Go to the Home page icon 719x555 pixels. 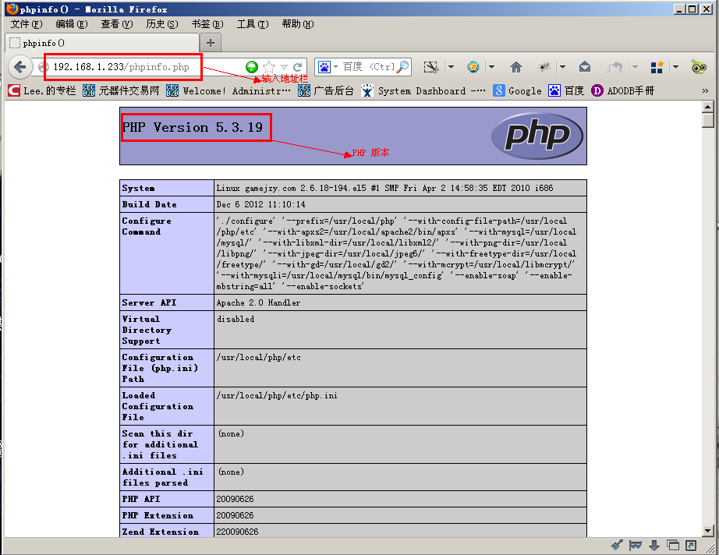click(516, 67)
